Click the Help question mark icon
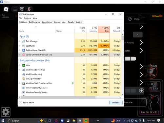 (130, 19)
